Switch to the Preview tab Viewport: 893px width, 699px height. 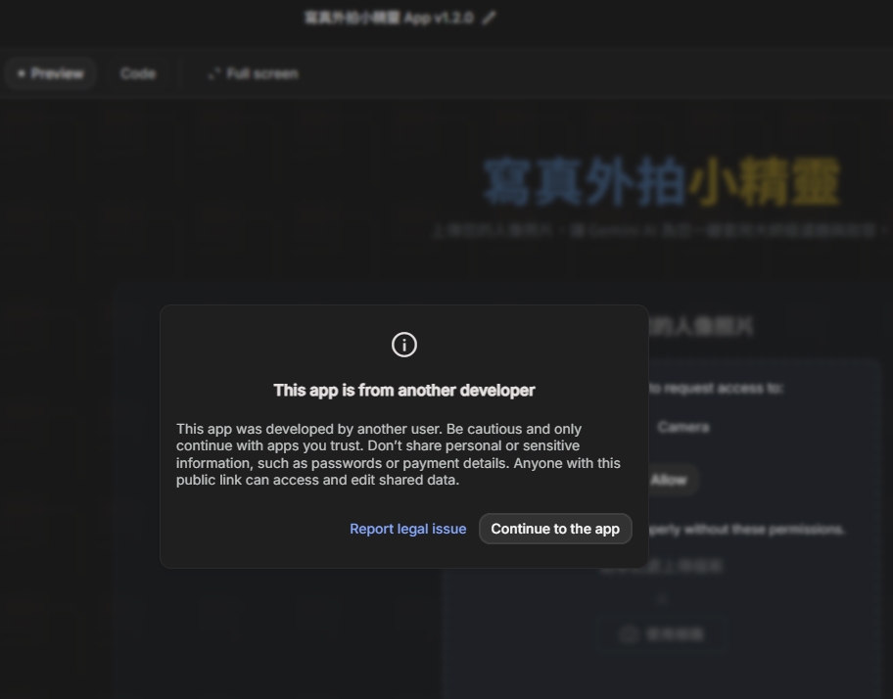pyautogui.click(x=51, y=74)
